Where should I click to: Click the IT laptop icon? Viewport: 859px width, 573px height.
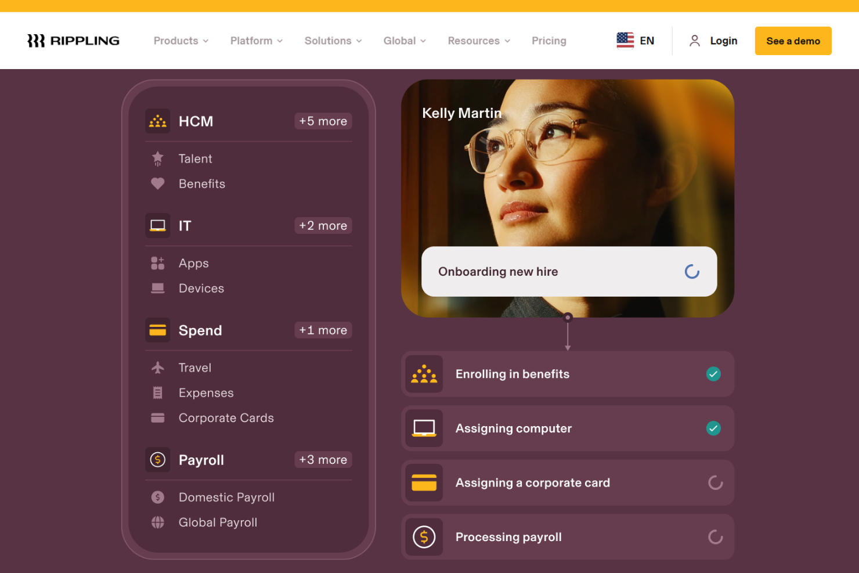(157, 225)
